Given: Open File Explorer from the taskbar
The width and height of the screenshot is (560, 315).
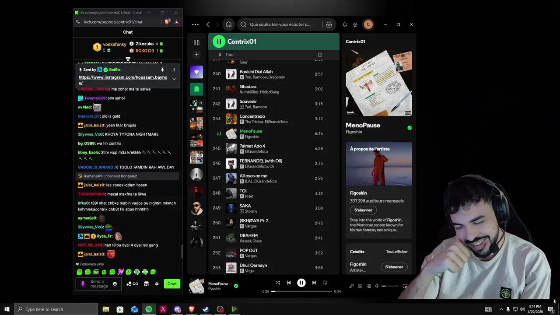Looking at the screenshot, I should pyautogui.click(x=106, y=309).
